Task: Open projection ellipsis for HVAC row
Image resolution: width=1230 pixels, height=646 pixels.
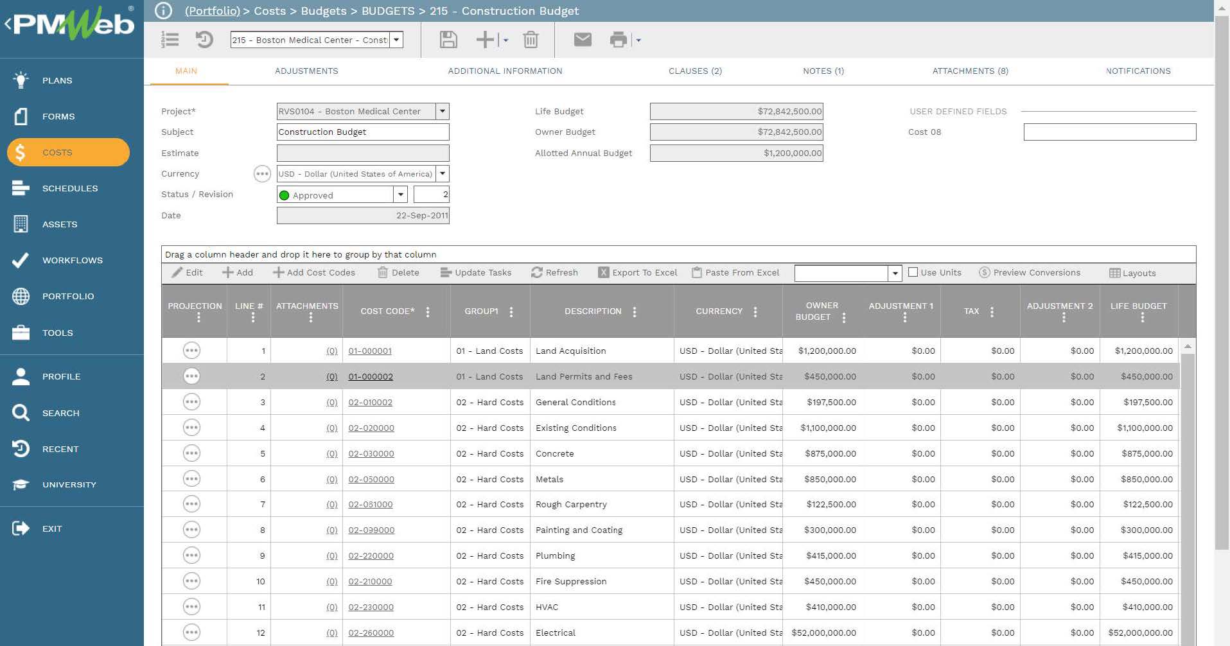Action: pyautogui.click(x=191, y=607)
